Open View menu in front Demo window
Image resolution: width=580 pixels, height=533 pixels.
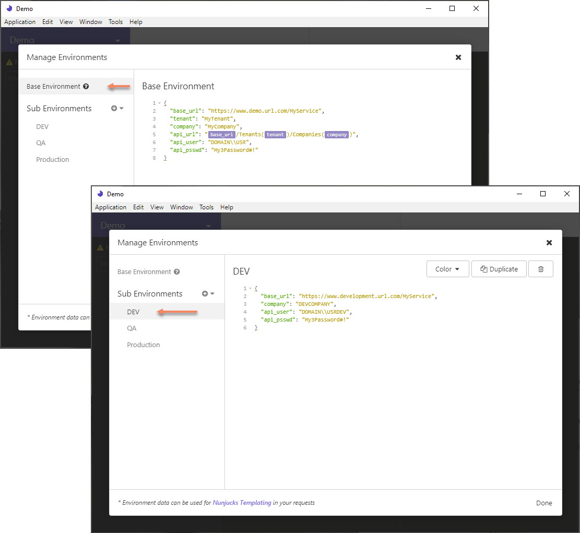pos(157,207)
